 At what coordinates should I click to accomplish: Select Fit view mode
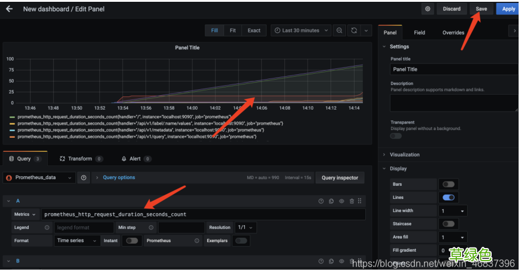232,31
